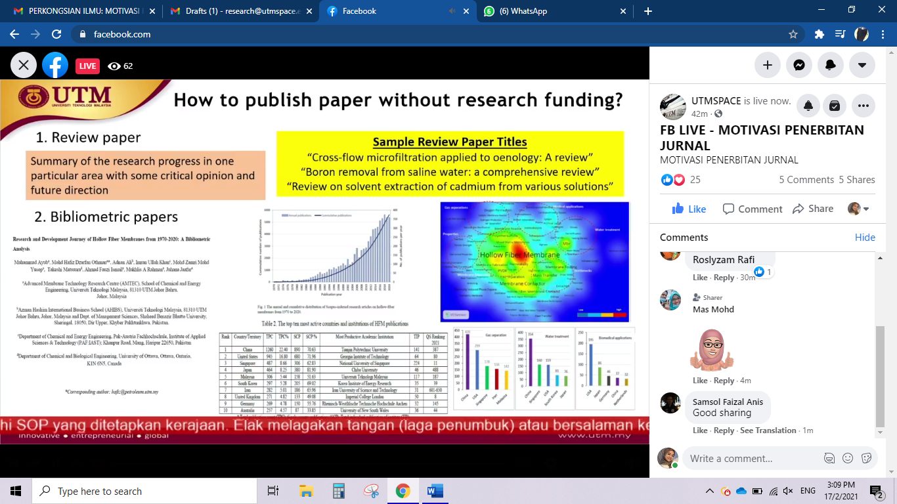Toggle Like on the live video post
897x504 pixels.
(689, 209)
